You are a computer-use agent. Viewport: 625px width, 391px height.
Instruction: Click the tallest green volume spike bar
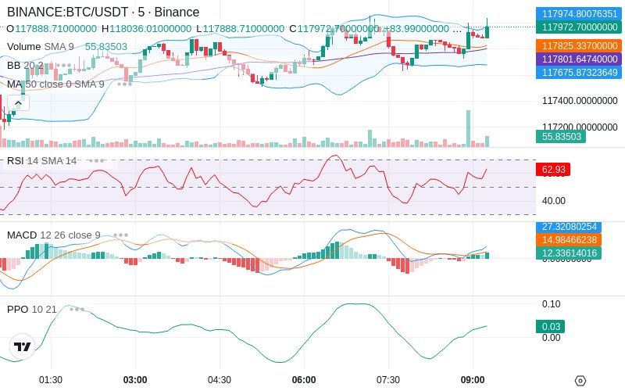(x=468, y=128)
